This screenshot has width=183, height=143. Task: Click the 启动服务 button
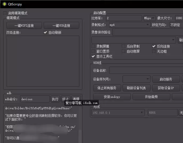pos(166,79)
